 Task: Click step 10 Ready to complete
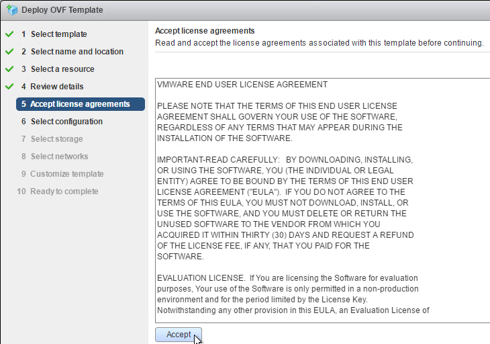coord(58,191)
